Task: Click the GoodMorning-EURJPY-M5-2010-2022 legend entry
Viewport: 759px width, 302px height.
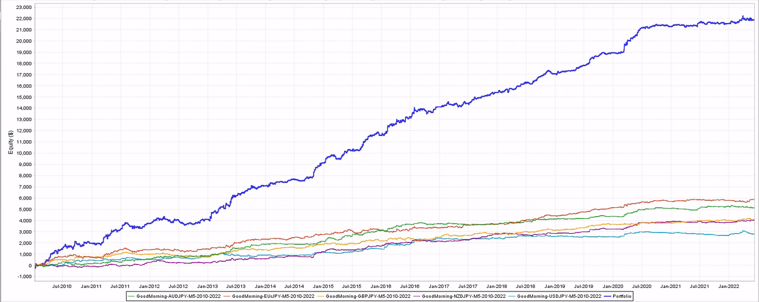Action: point(269,296)
